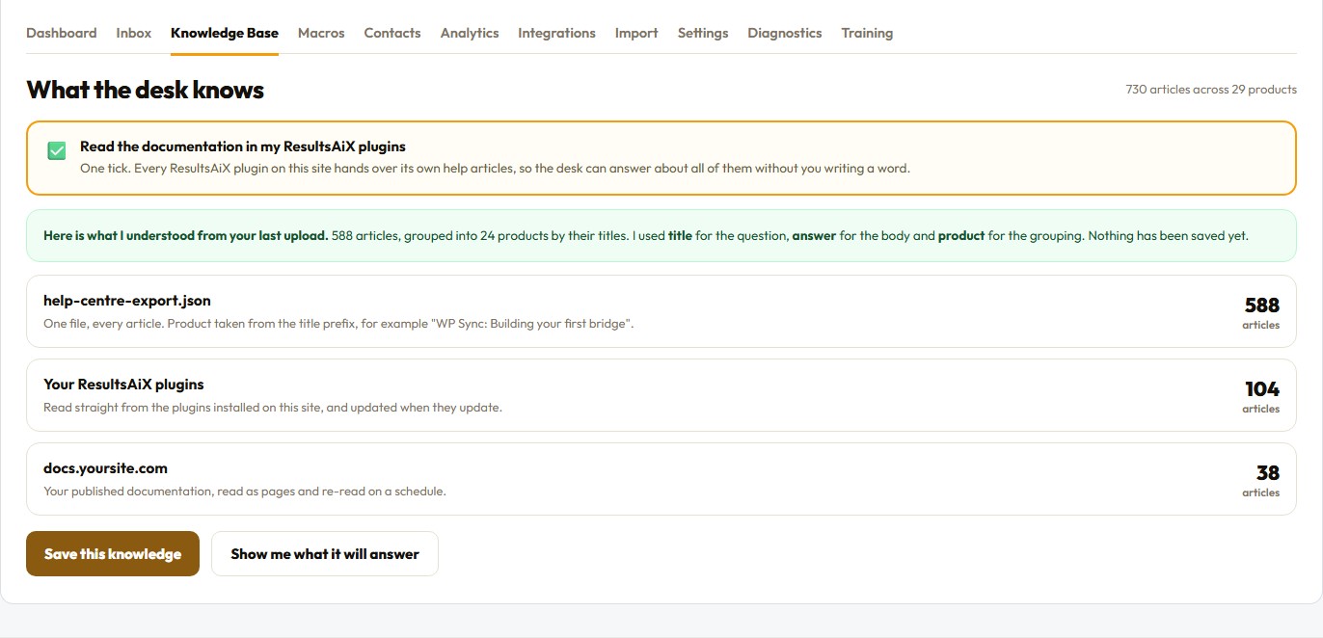Click the What the desk knows heading
1323x638 pixels.
146,91
